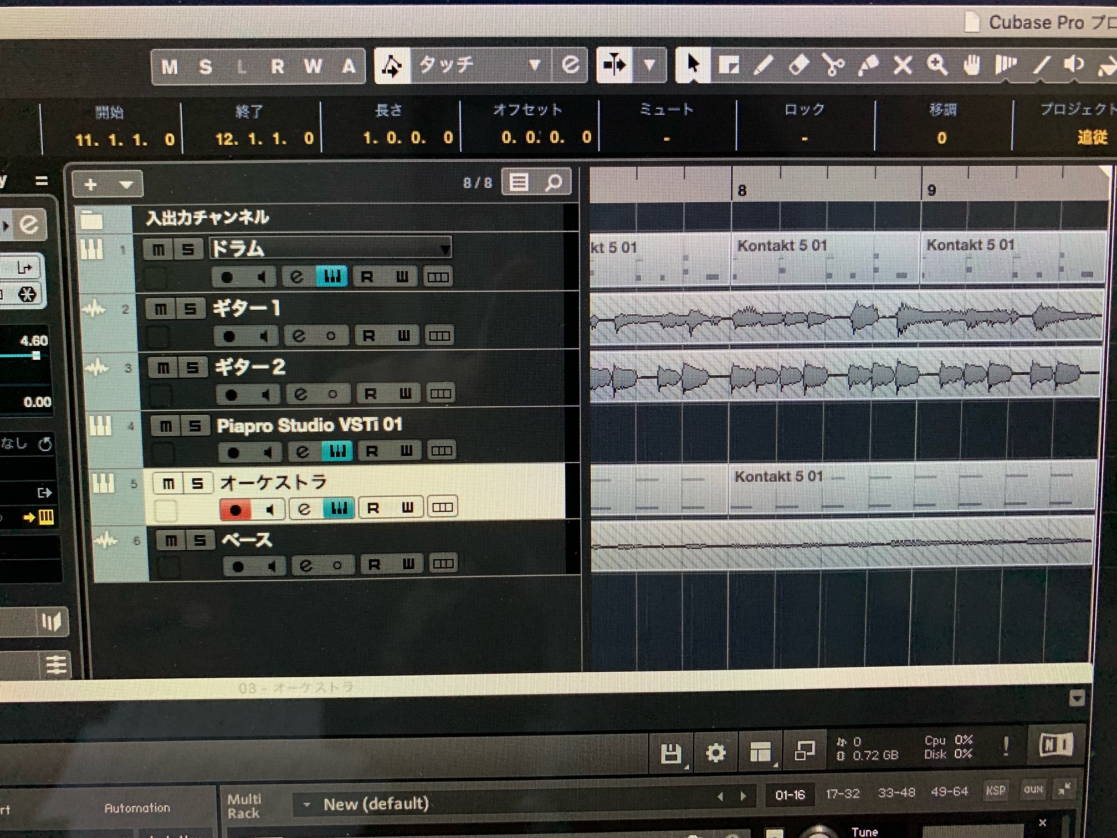Click the Kontakt save disk icon

(x=671, y=753)
